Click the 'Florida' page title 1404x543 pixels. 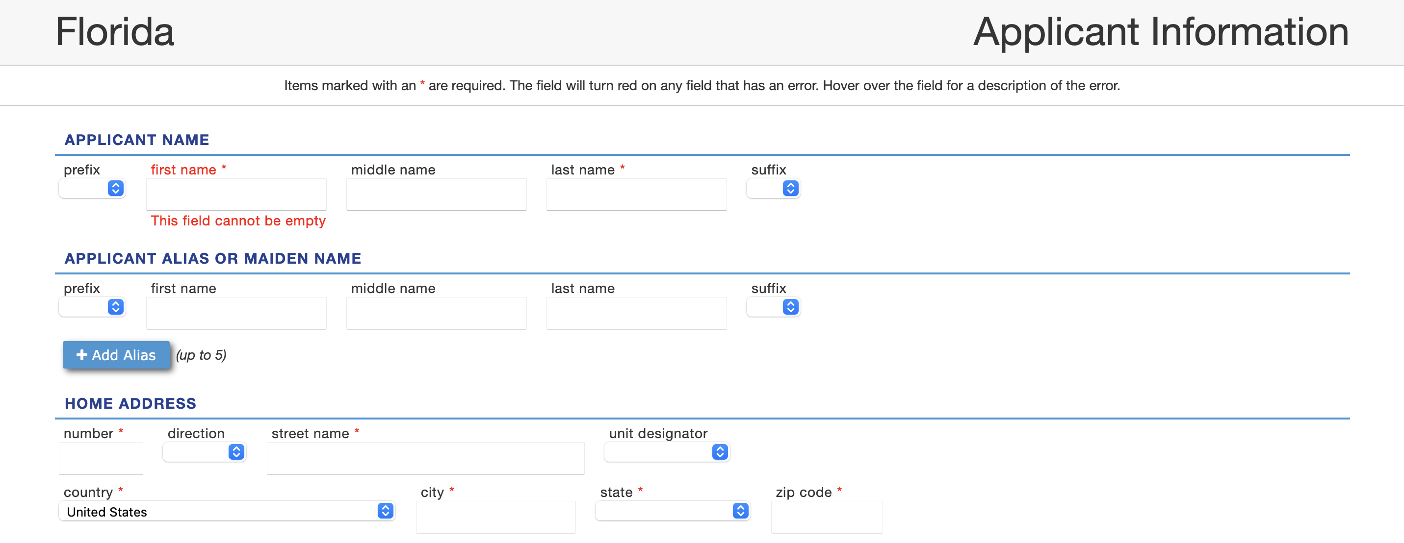point(115,31)
